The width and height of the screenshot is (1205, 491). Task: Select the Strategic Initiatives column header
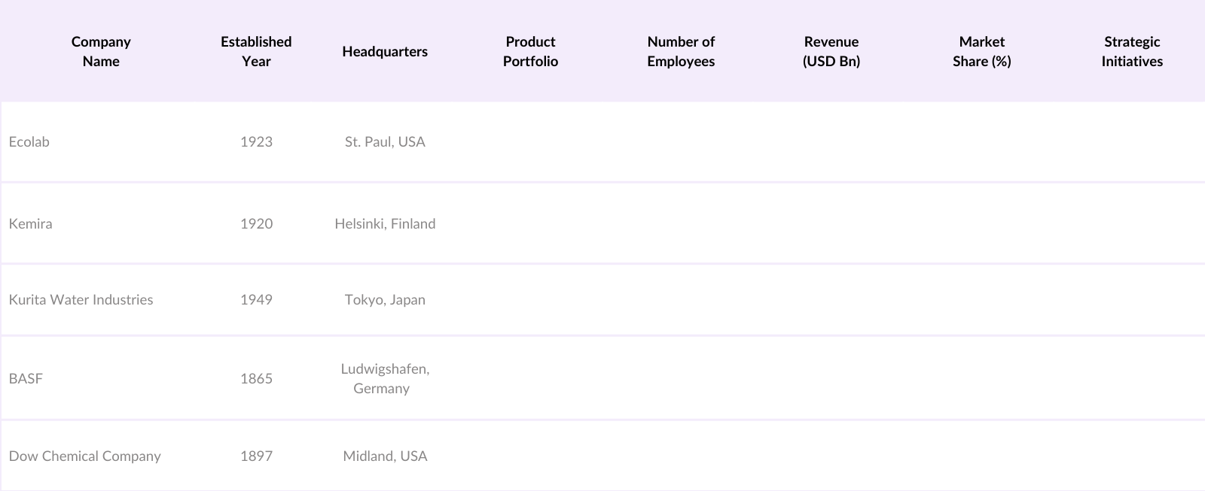[1131, 51]
